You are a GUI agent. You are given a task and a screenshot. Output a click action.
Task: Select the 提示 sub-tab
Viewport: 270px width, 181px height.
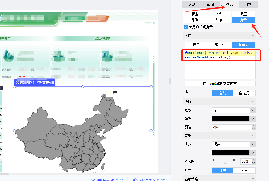tap(243, 20)
